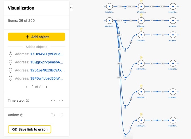The image size is (191, 139).
Task: Expand plus sign right of bc1qdf0w node
Action: coord(178,120)
